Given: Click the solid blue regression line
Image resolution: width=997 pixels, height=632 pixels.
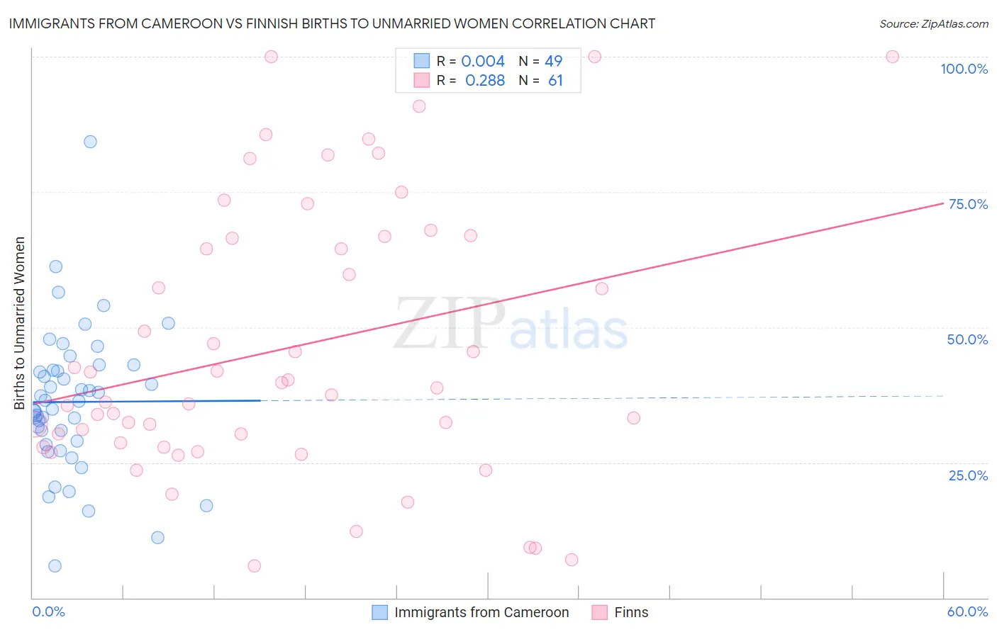Looking at the screenshot, I should point(147,401).
